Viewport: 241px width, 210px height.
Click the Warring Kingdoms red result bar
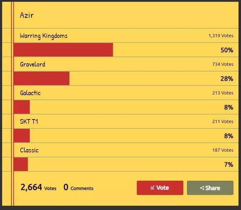coord(63,50)
